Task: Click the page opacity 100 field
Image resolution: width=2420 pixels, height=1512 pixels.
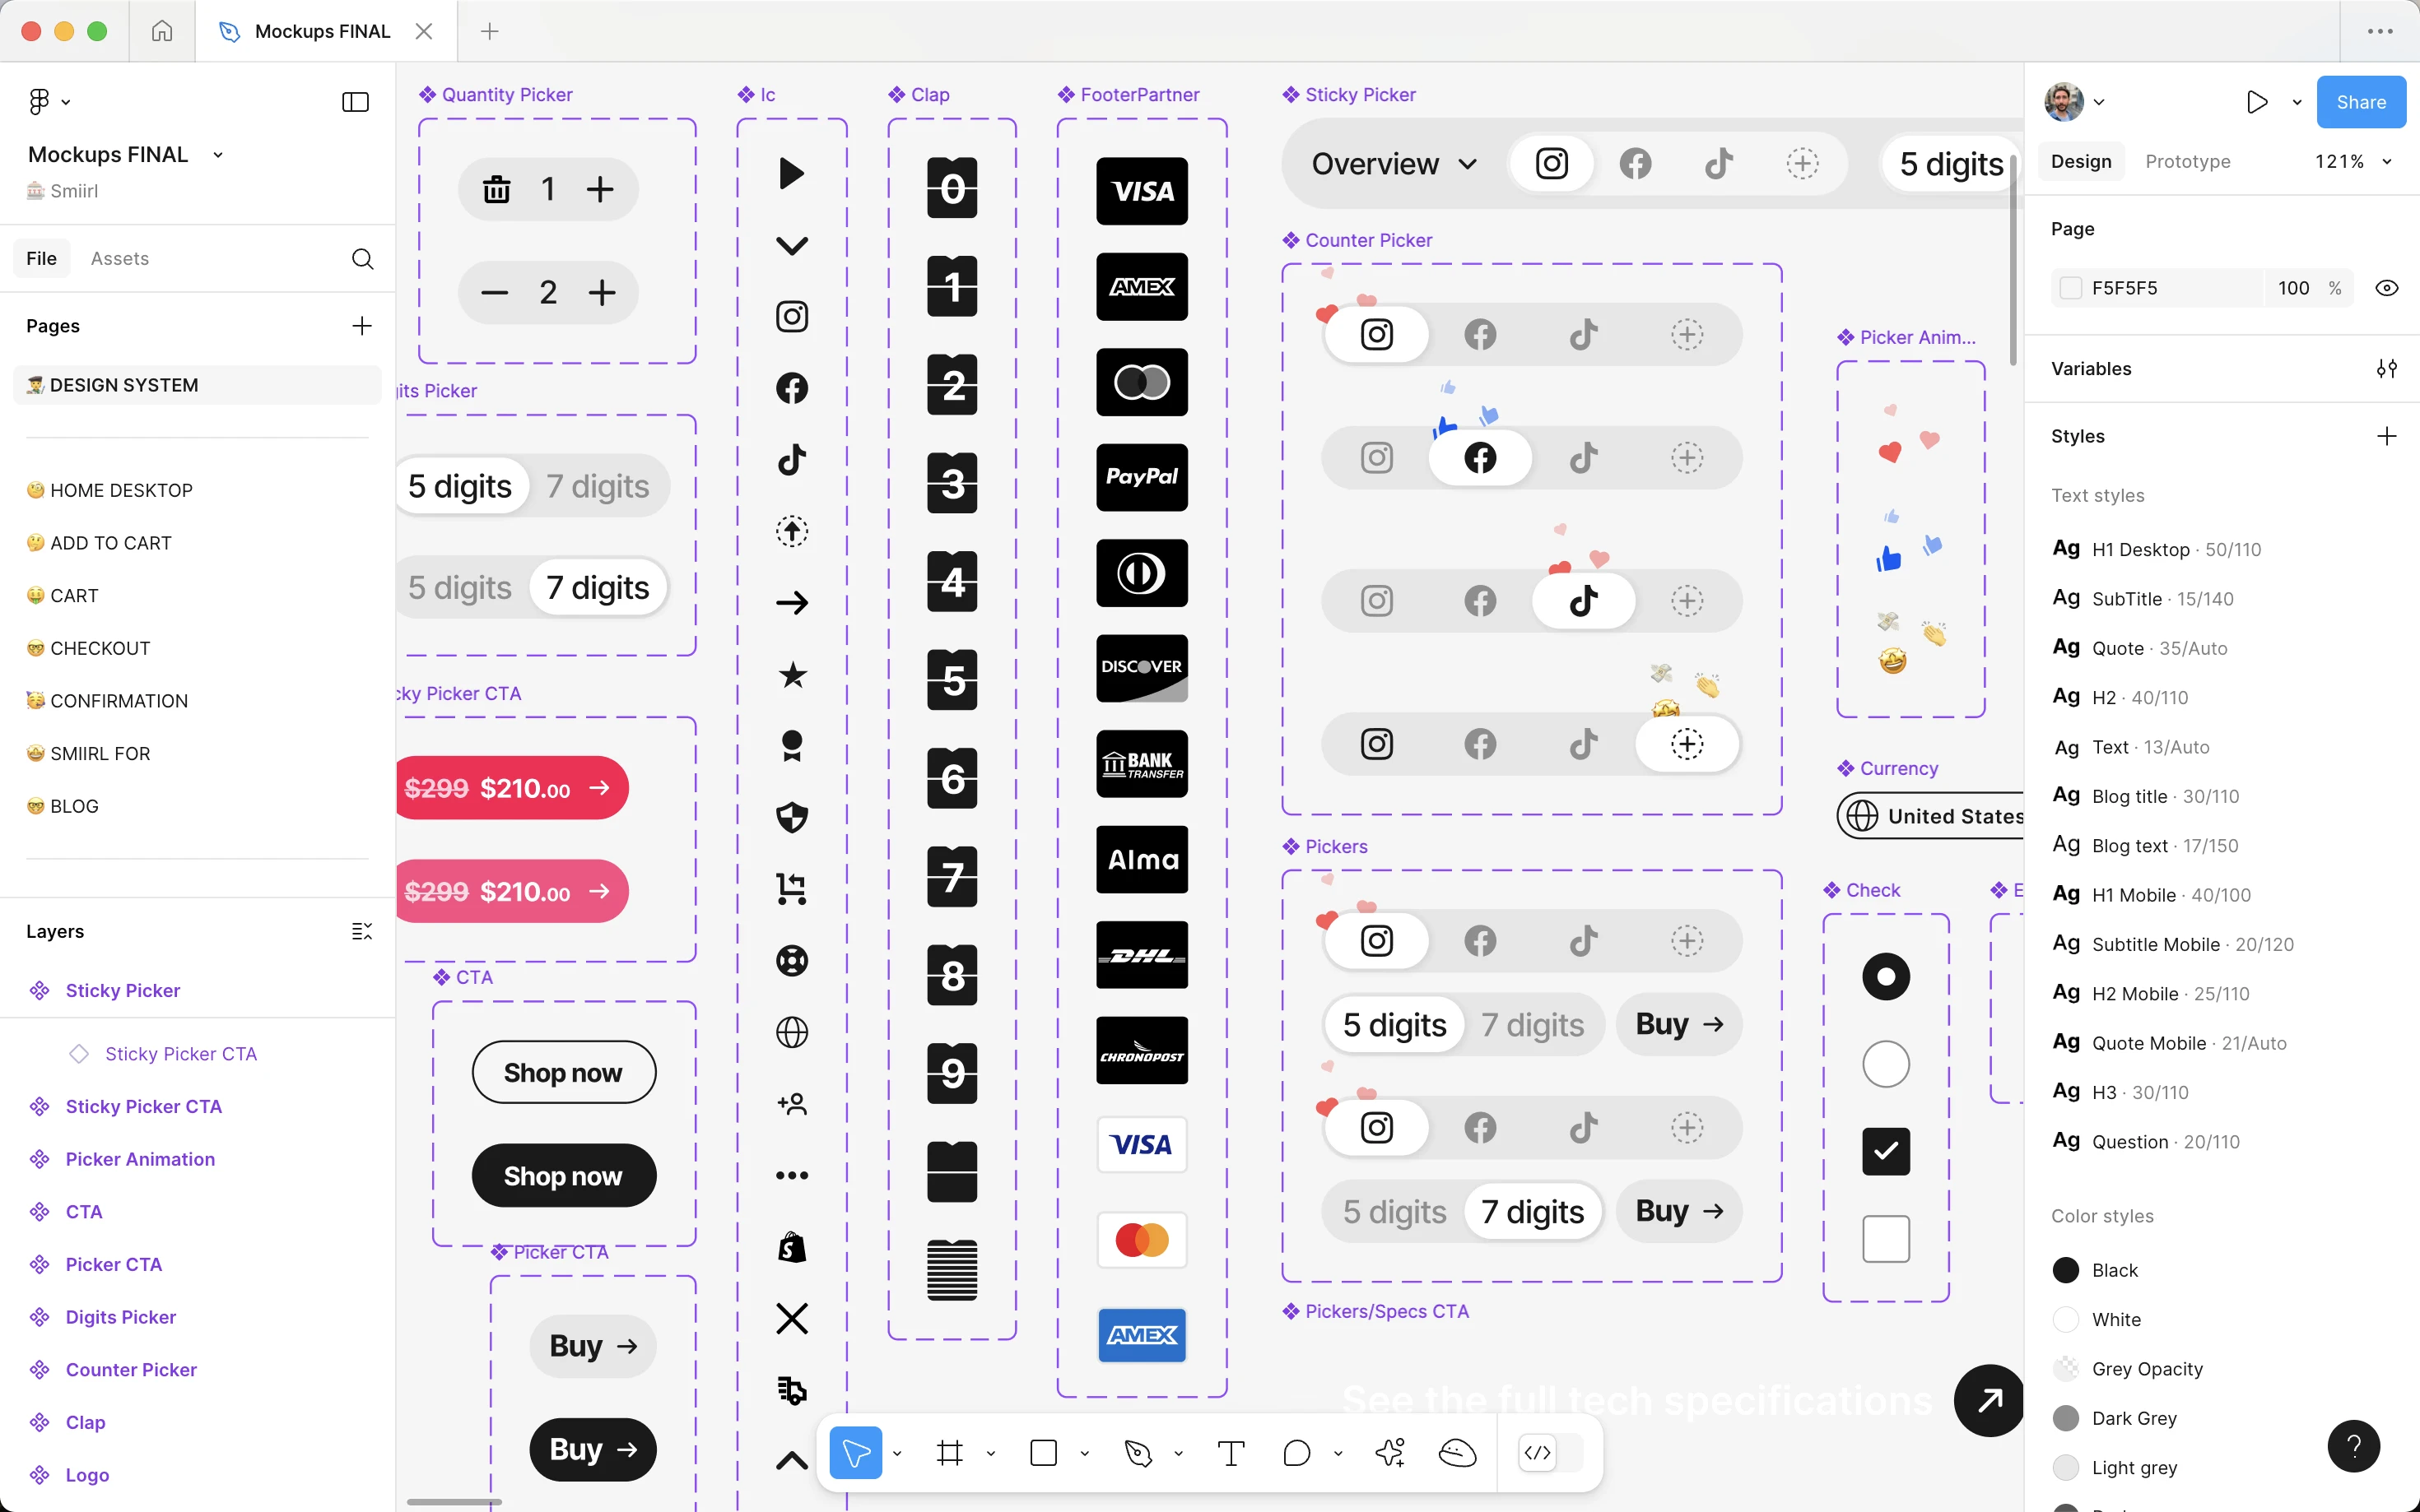Action: click(x=2293, y=288)
